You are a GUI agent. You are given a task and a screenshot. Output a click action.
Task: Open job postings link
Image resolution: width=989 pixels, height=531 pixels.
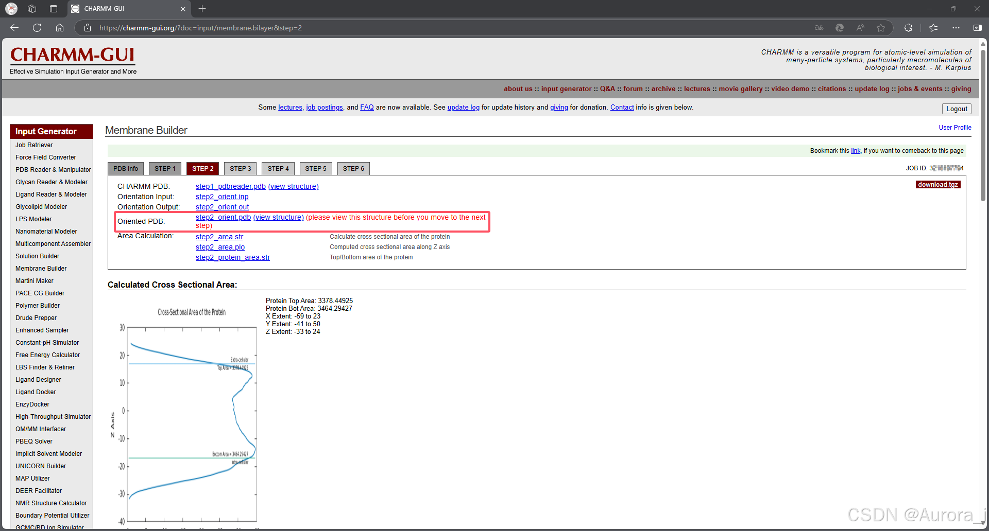[325, 108]
